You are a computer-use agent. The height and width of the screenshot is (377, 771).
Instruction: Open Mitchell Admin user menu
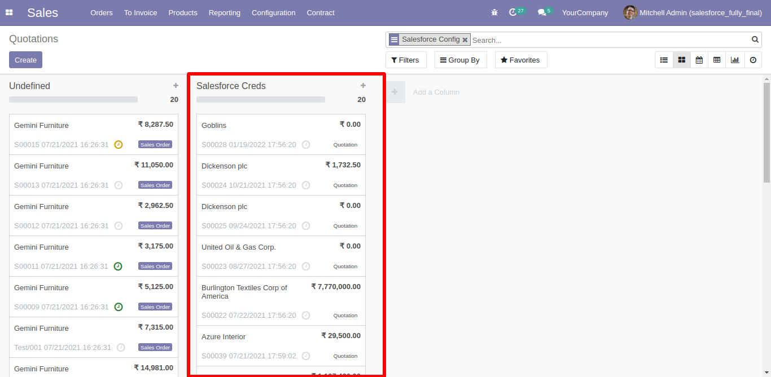point(693,12)
